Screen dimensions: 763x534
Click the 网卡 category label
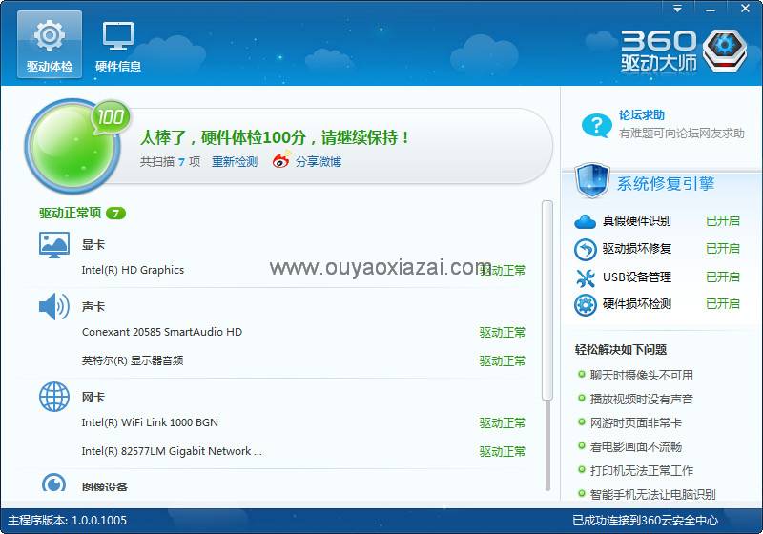click(x=93, y=397)
